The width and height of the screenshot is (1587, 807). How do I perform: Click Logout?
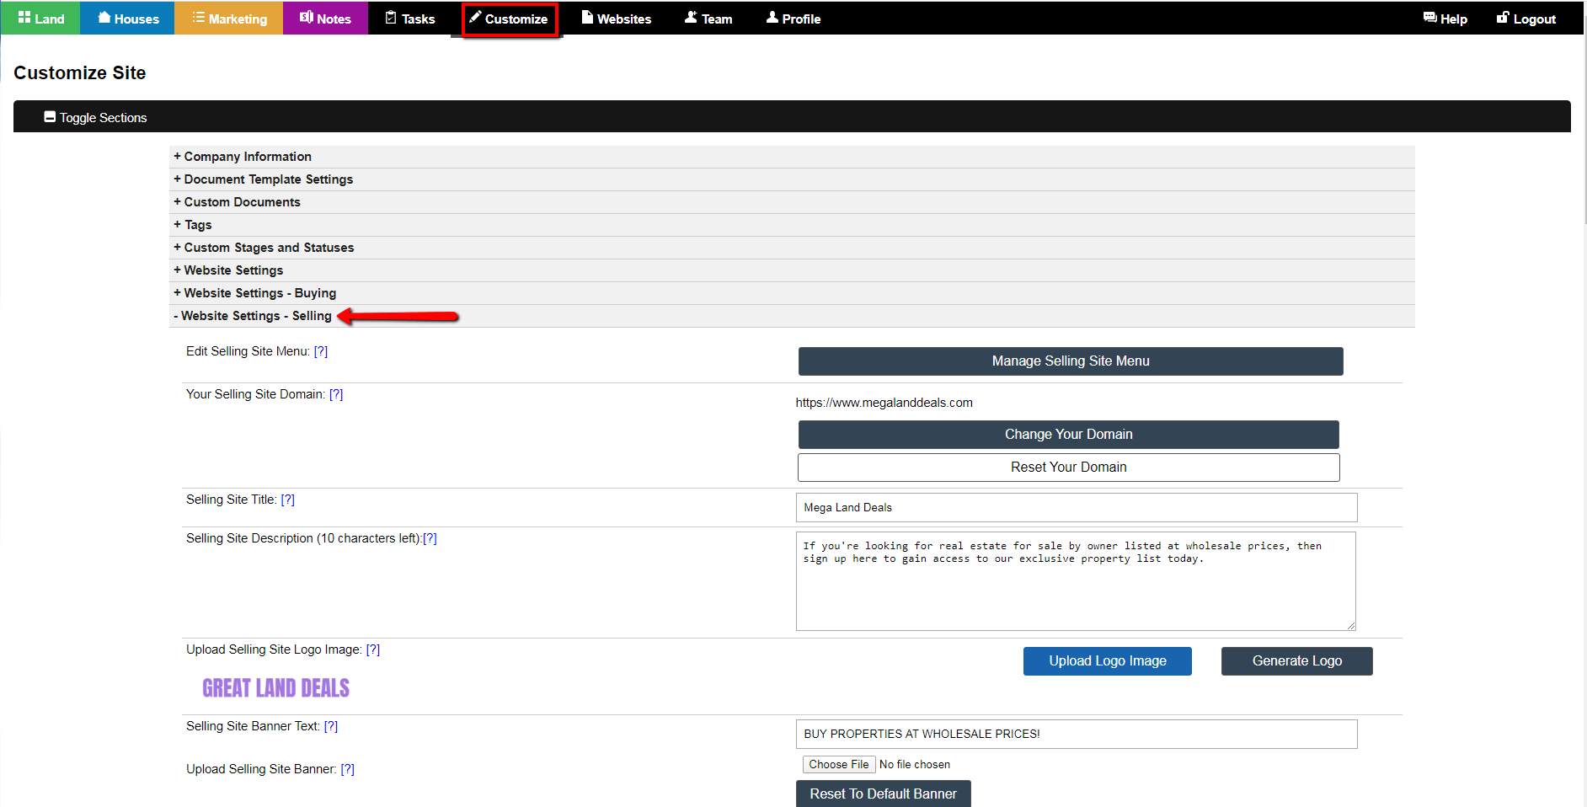click(1526, 19)
